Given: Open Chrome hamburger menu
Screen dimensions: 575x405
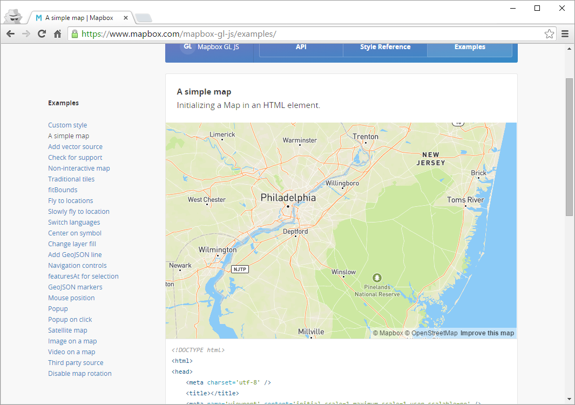Looking at the screenshot, I should (x=565, y=33).
